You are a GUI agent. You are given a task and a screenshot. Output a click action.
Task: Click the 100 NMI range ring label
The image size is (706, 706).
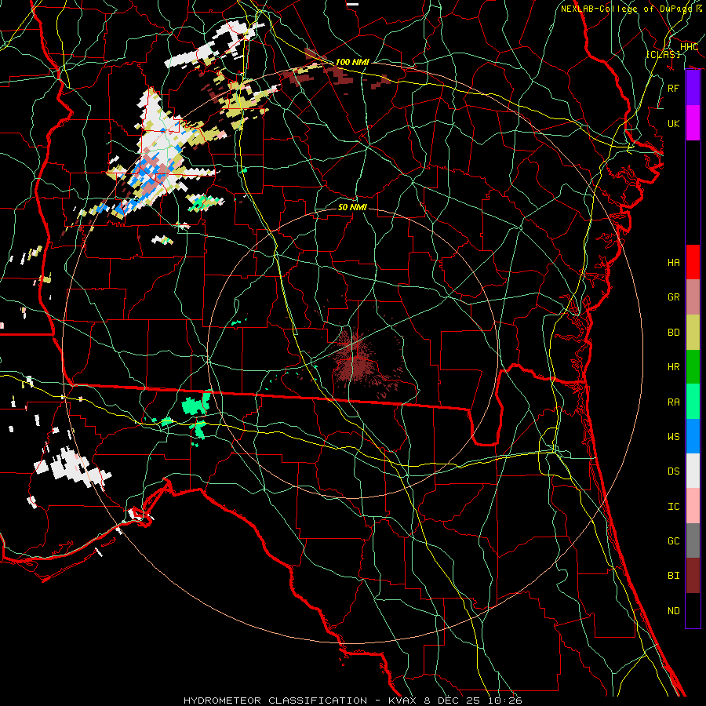point(352,62)
